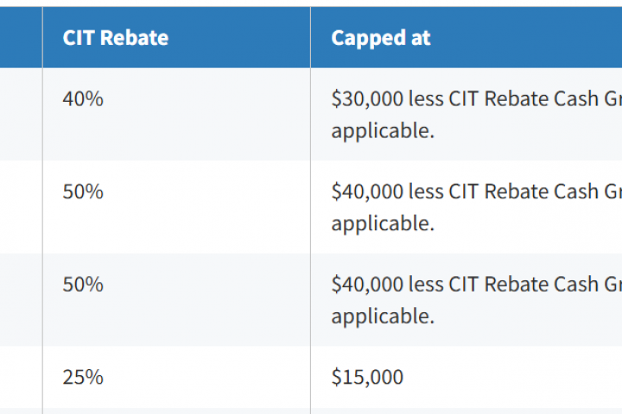Click the $15,000 cap value
Image resolution: width=622 pixels, height=414 pixels.
point(367,377)
